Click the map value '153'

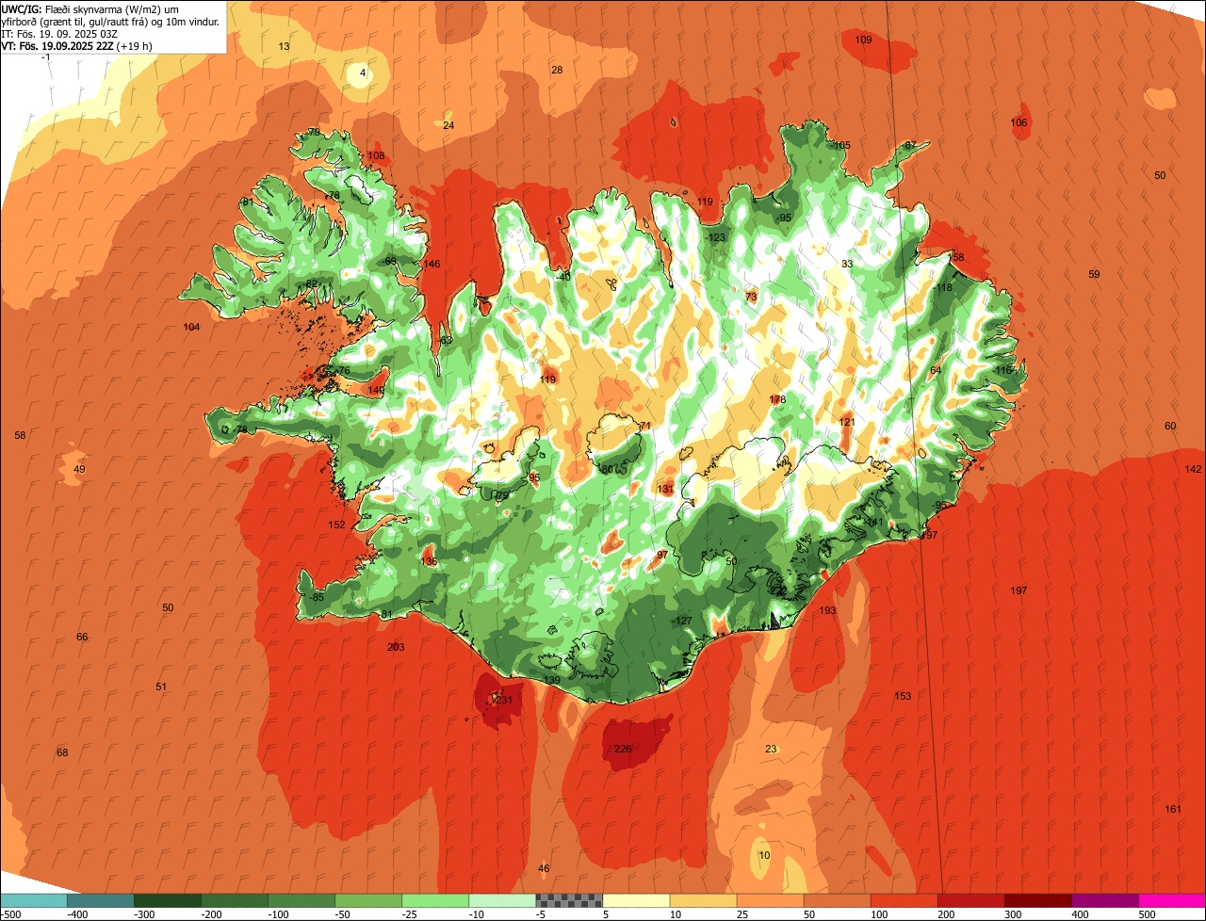(903, 696)
